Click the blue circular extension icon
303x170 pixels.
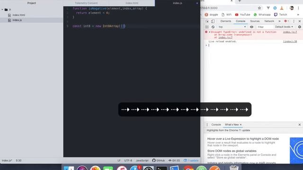275,8
